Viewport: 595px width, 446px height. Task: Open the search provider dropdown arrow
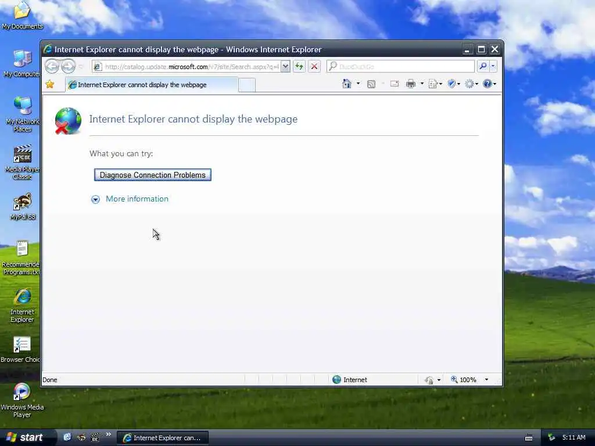pyautogui.click(x=493, y=66)
